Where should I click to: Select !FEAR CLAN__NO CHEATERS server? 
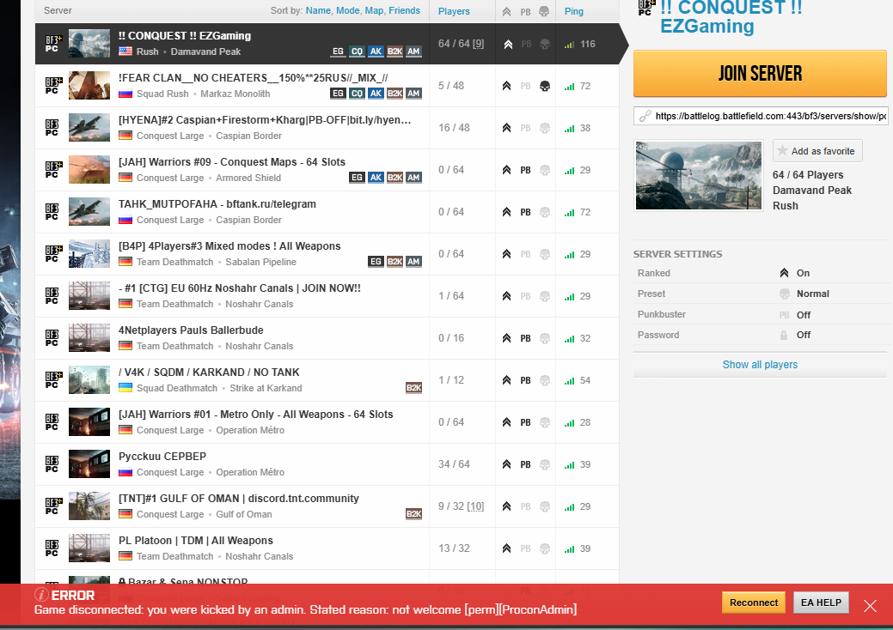point(327,86)
